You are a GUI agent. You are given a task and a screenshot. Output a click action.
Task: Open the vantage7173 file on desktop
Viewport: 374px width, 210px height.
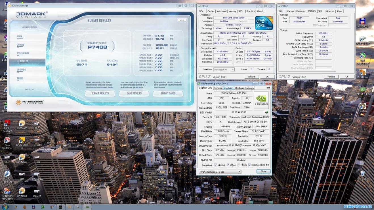(37, 176)
